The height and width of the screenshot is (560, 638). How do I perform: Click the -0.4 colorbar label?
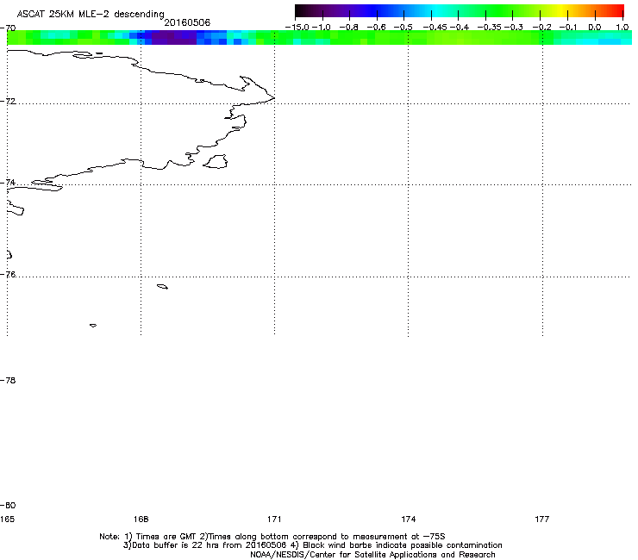[x=460, y=27]
